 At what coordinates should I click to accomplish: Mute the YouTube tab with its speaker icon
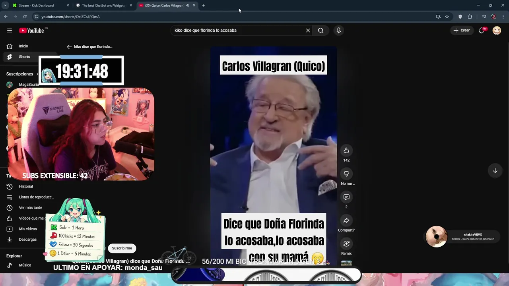[188, 6]
